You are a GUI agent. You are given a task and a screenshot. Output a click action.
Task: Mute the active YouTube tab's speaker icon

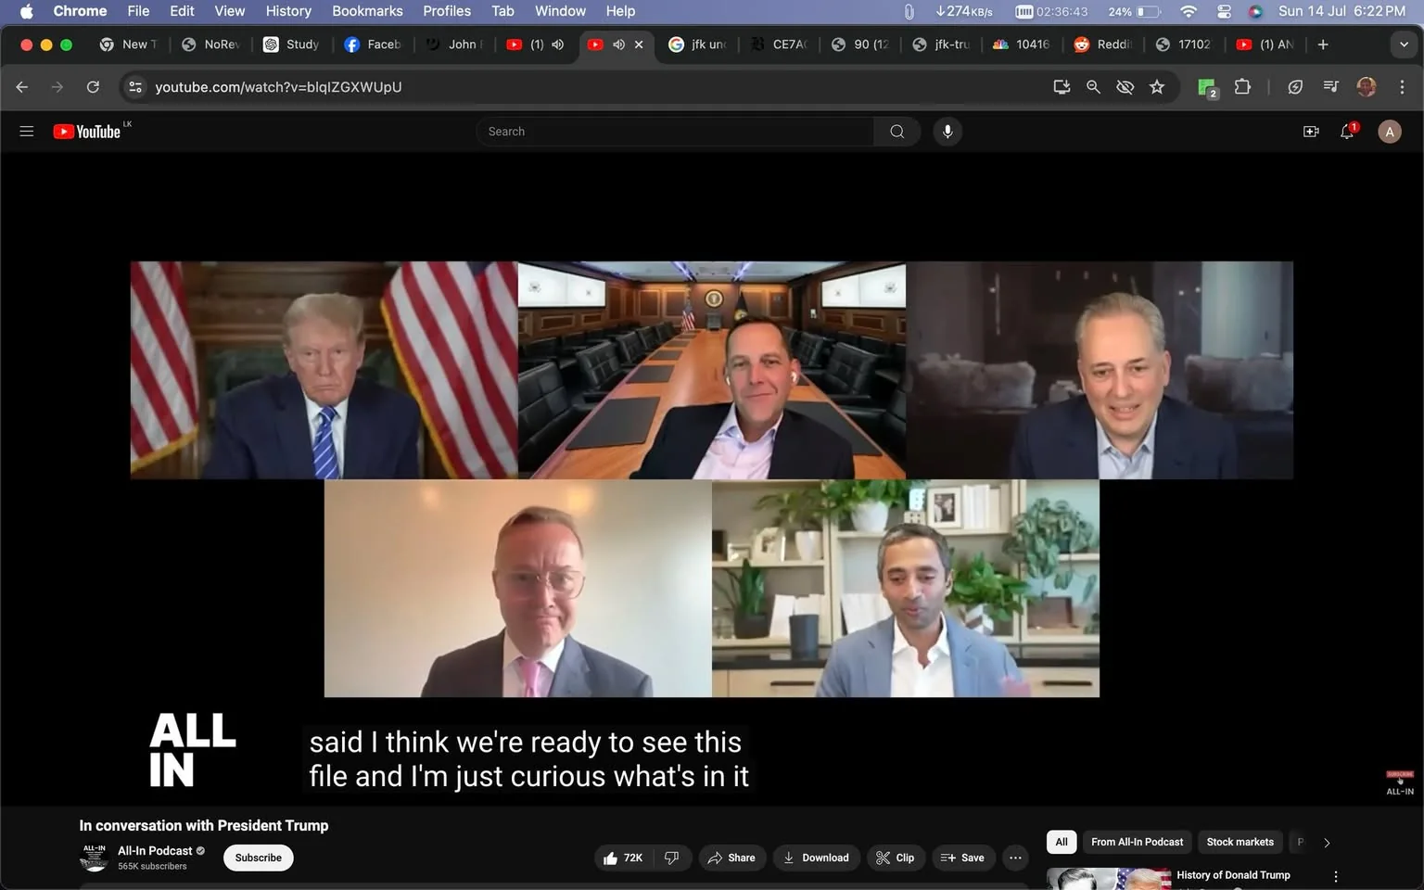click(x=618, y=44)
